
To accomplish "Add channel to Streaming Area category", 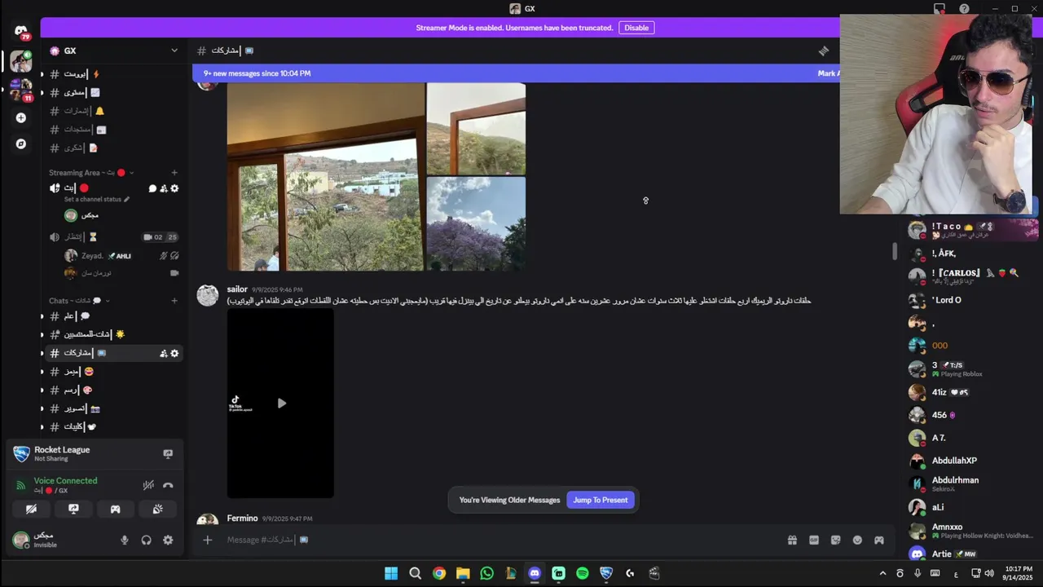I will (174, 173).
